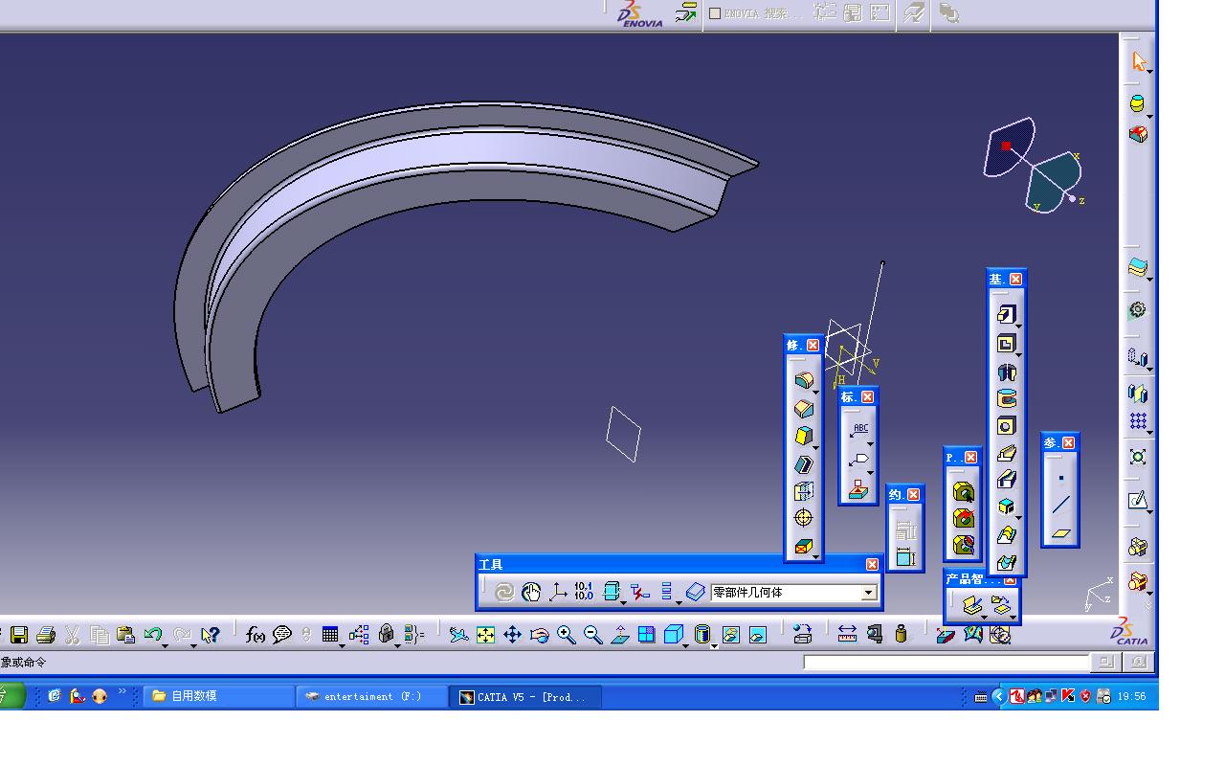Screen dimensions: 1225x766
Task: Select the Draft Angle tool
Action: (803, 437)
